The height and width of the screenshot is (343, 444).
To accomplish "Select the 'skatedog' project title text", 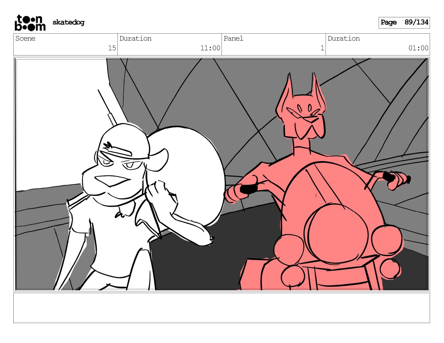I will pyautogui.click(x=68, y=22).
